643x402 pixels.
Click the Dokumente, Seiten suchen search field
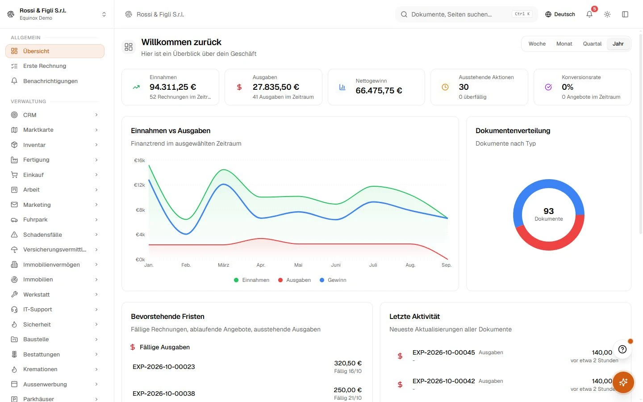tap(467, 14)
